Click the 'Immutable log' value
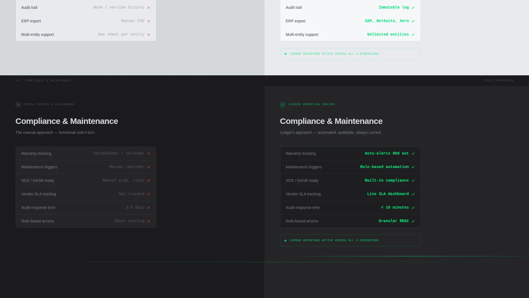The width and height of the screenshot is (529, 298). (394, 7)
